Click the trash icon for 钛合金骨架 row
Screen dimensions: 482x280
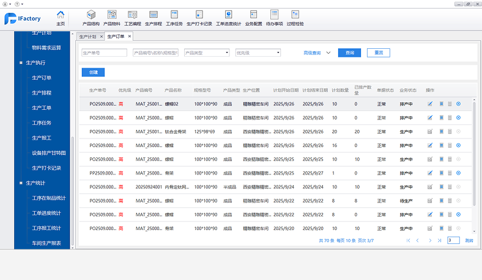click(x=450, y=132)
